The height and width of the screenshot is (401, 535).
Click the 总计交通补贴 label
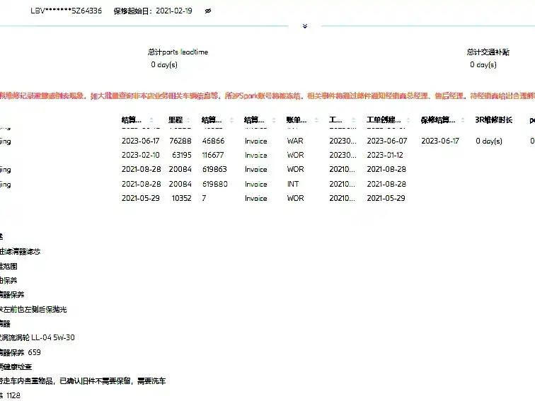tap(488, 52)
